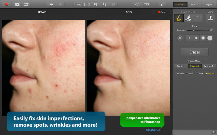Set Precision to High
Viewport: 217px width, 135px height.
coord(197,73)
